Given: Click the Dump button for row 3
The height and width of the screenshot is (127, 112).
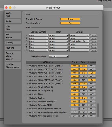Looking at the screenshot, I should coord(94,41).
